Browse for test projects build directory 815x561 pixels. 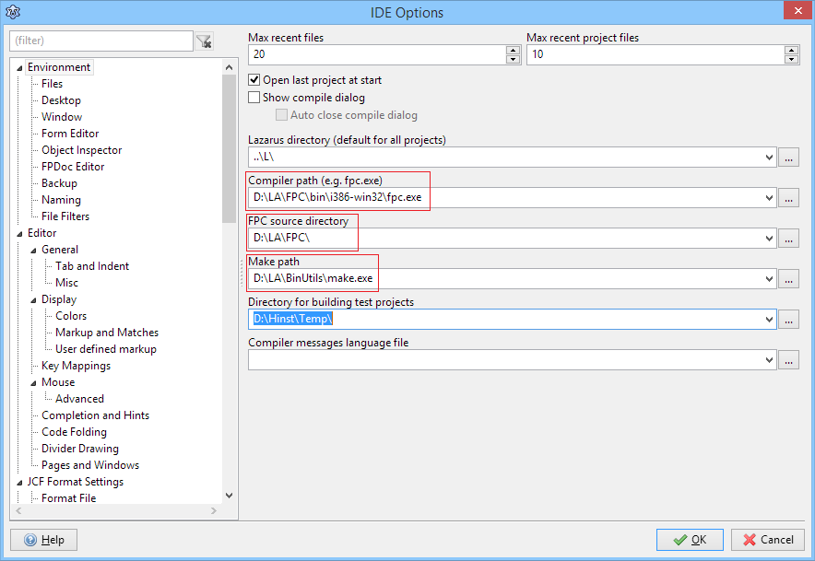point(788,320)
